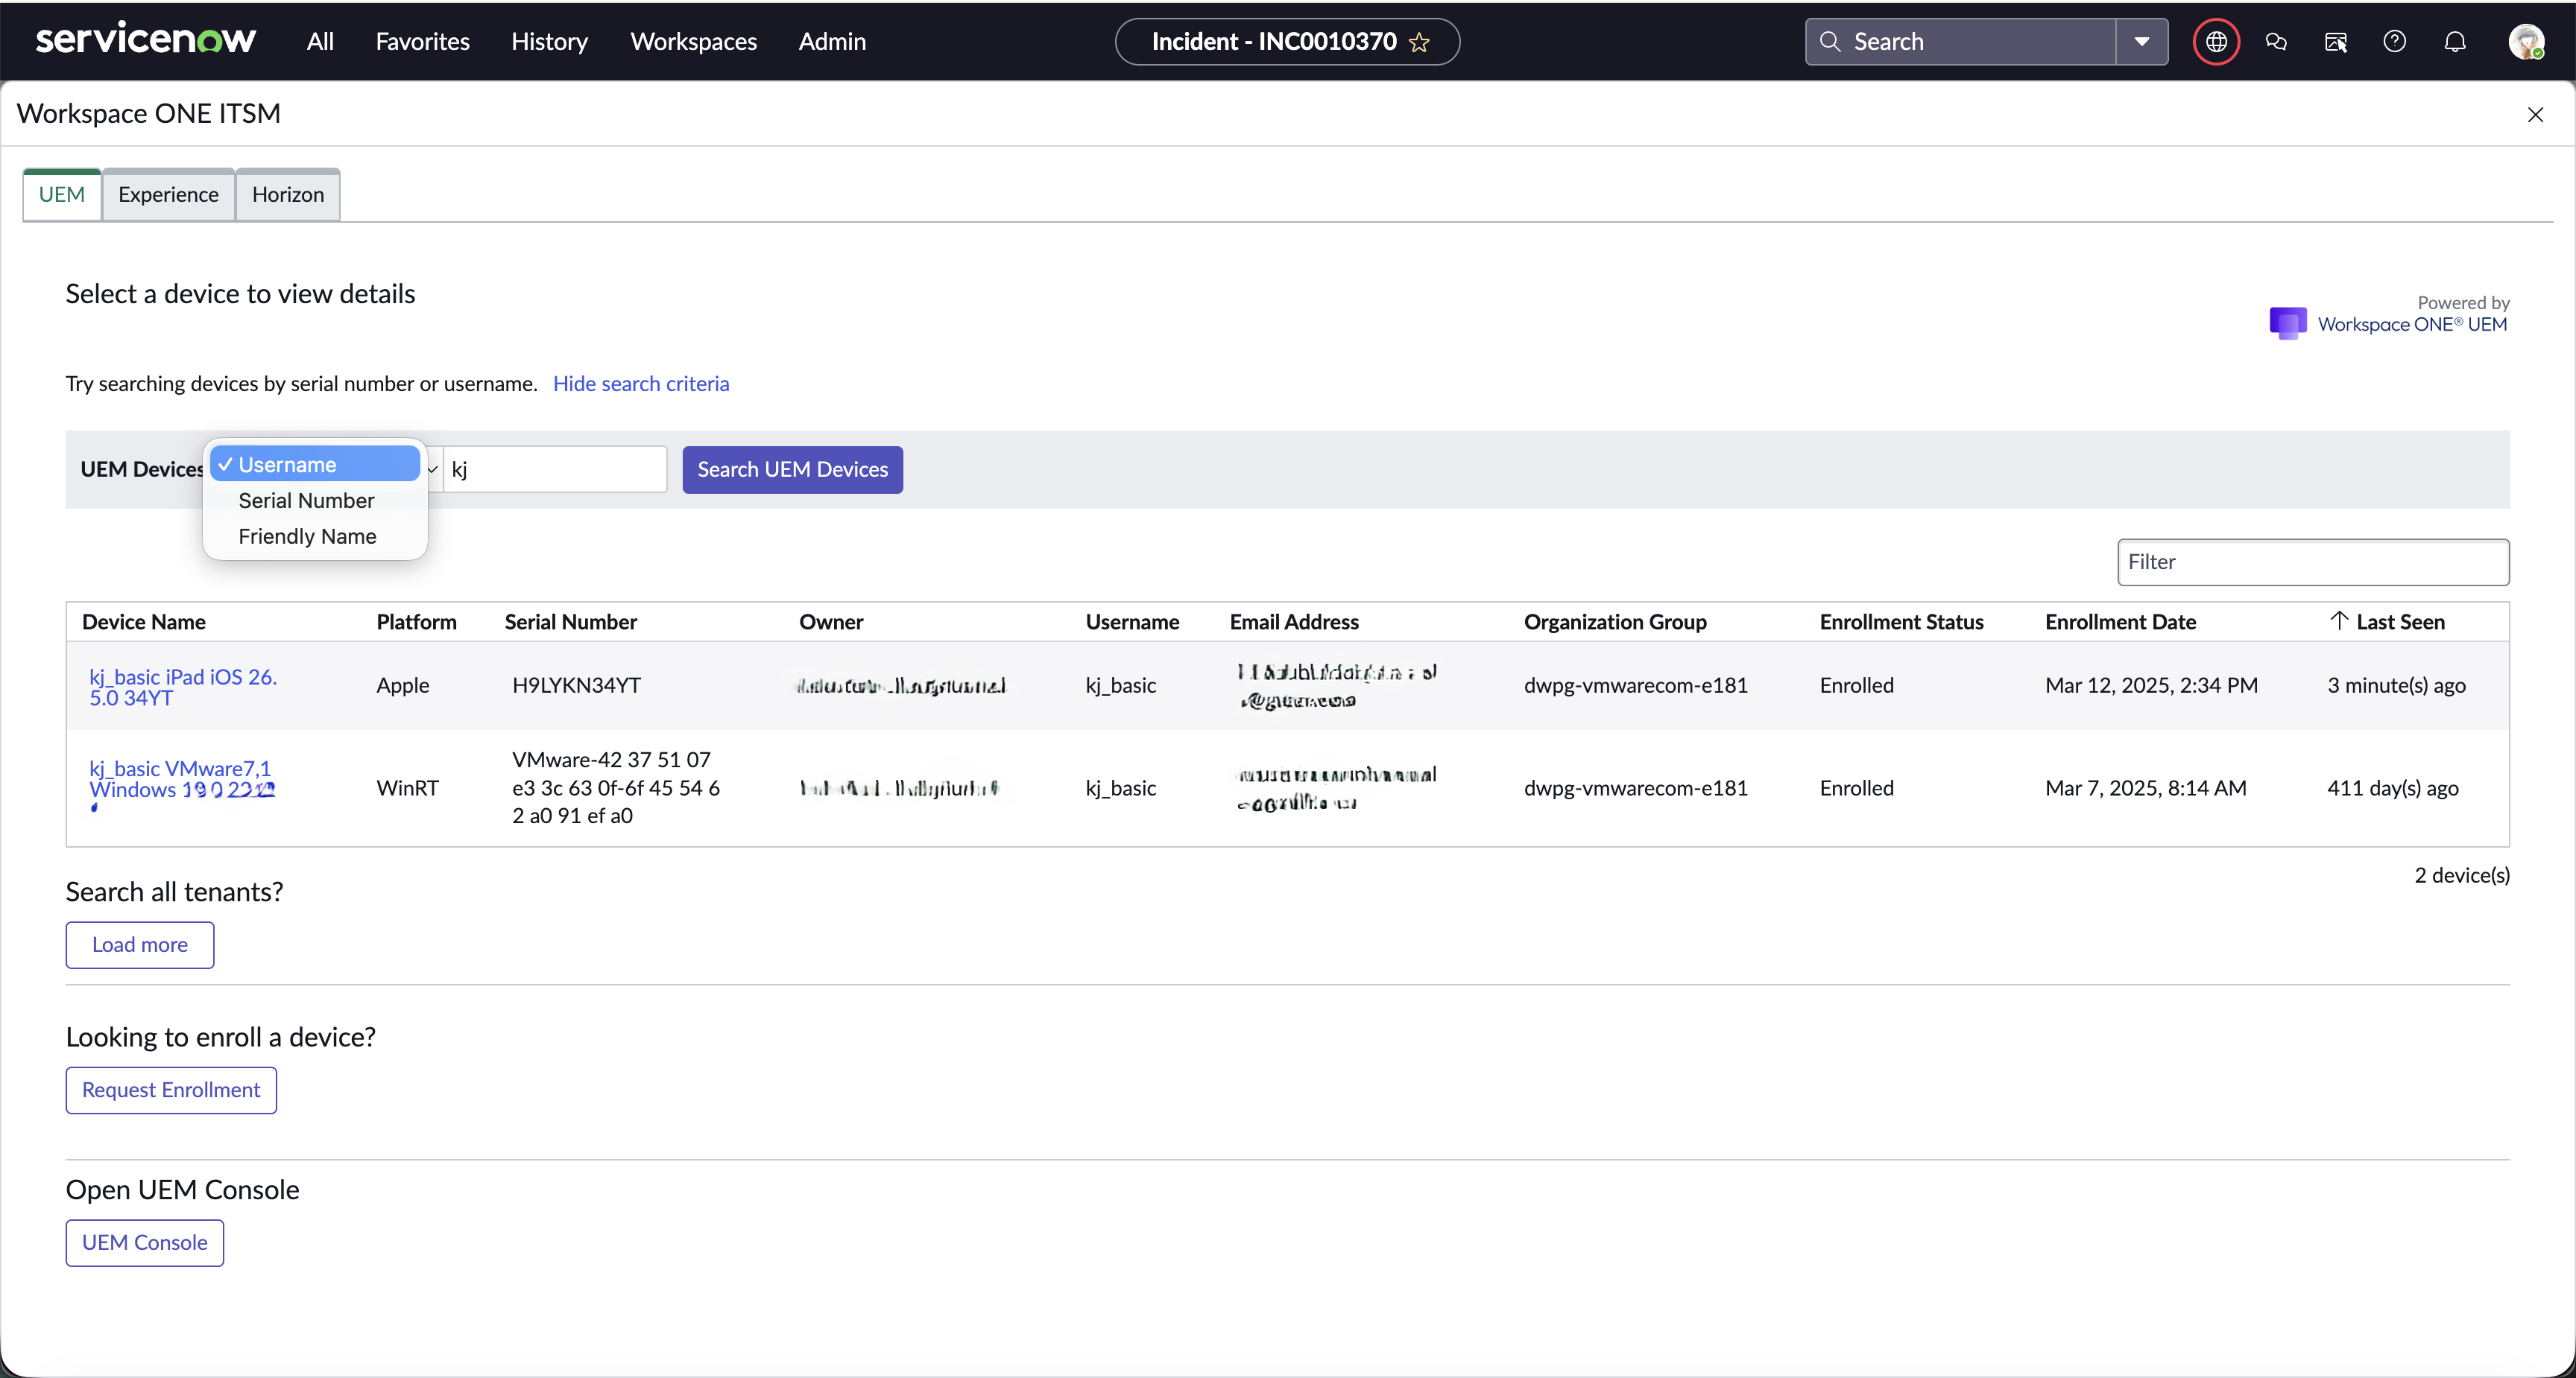The height and width of the screenshot is (1378, 2576).
Task: Switch to the UEM tab
Action: 62,194
